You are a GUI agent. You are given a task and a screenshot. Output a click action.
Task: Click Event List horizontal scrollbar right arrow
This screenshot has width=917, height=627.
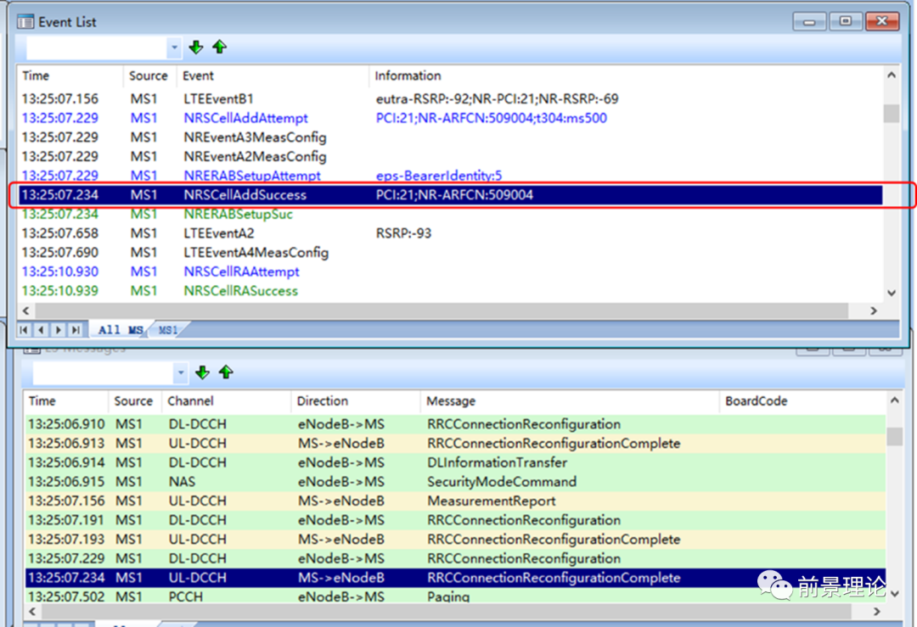(x=874, y=311)
